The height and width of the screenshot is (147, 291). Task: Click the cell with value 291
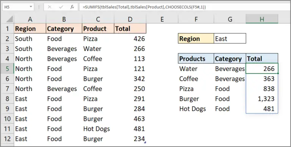pyautogui.click(x=130, y=99)
